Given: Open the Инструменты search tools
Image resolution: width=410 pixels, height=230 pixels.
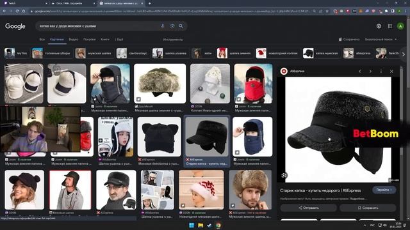Looking at the screenshot, I should click(x=173, y=40).
